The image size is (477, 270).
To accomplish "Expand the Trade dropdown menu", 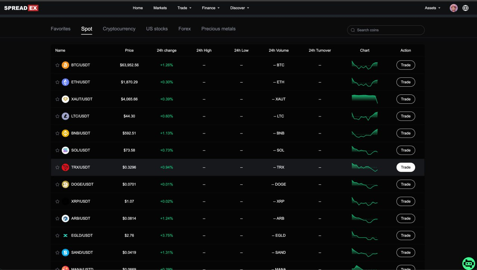I will 184,8.
